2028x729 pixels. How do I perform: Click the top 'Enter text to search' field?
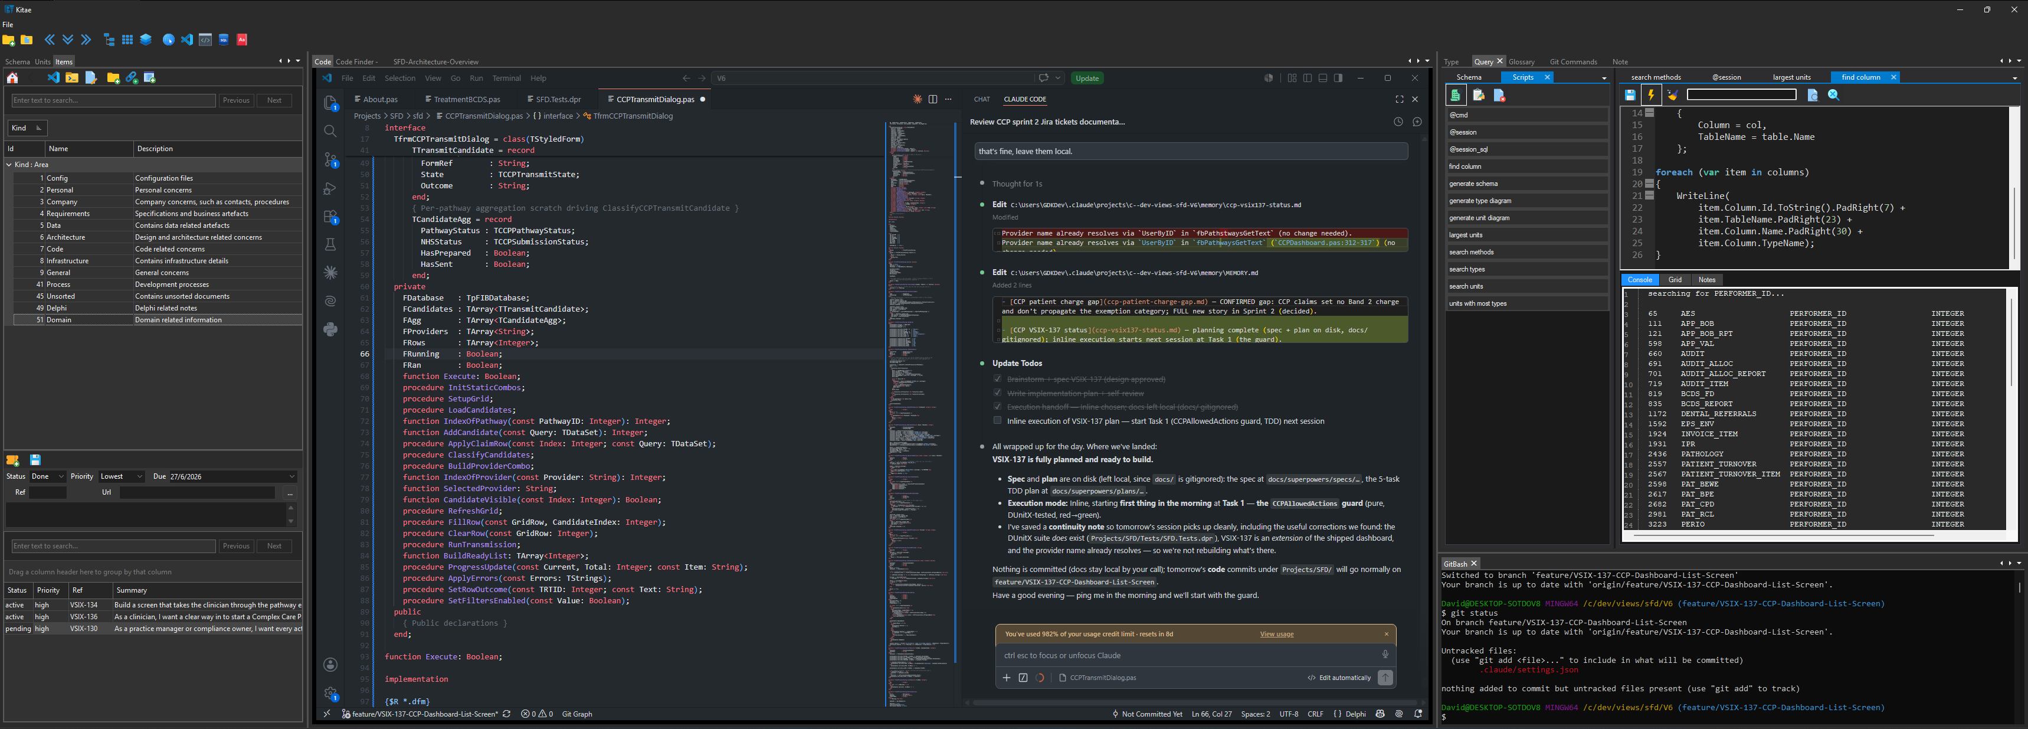click(x=113, y=100)
